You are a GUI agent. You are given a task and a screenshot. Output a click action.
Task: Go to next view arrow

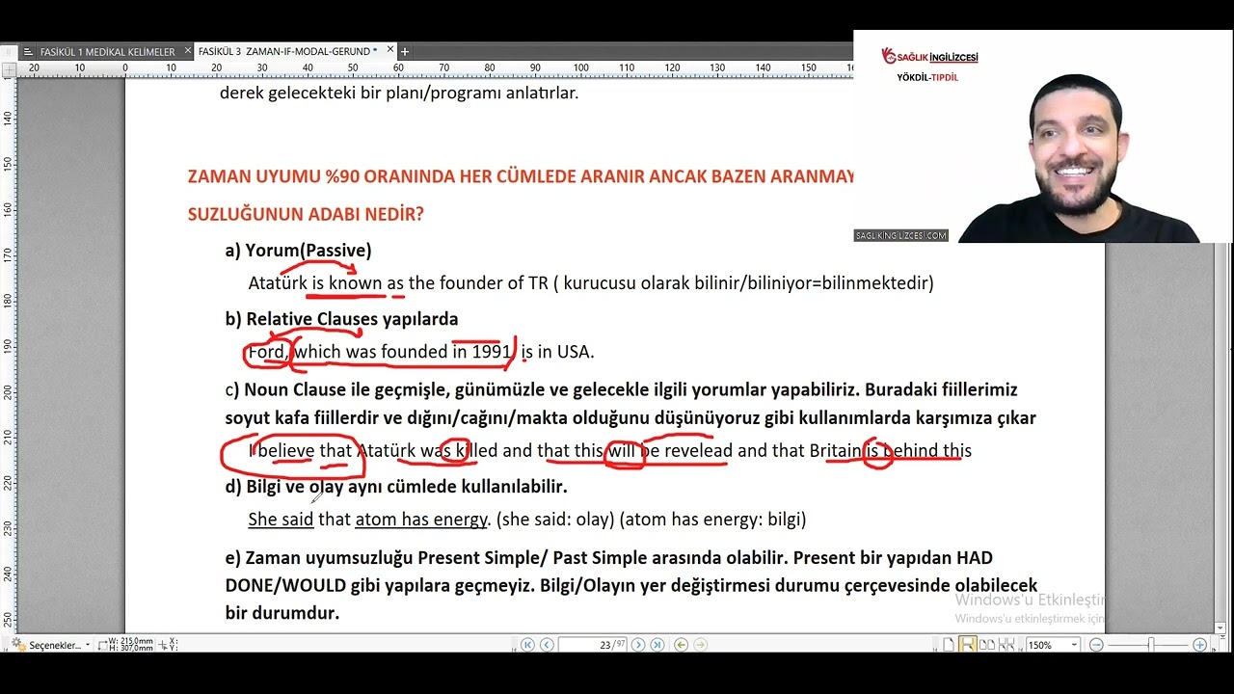tap(700, 645)
